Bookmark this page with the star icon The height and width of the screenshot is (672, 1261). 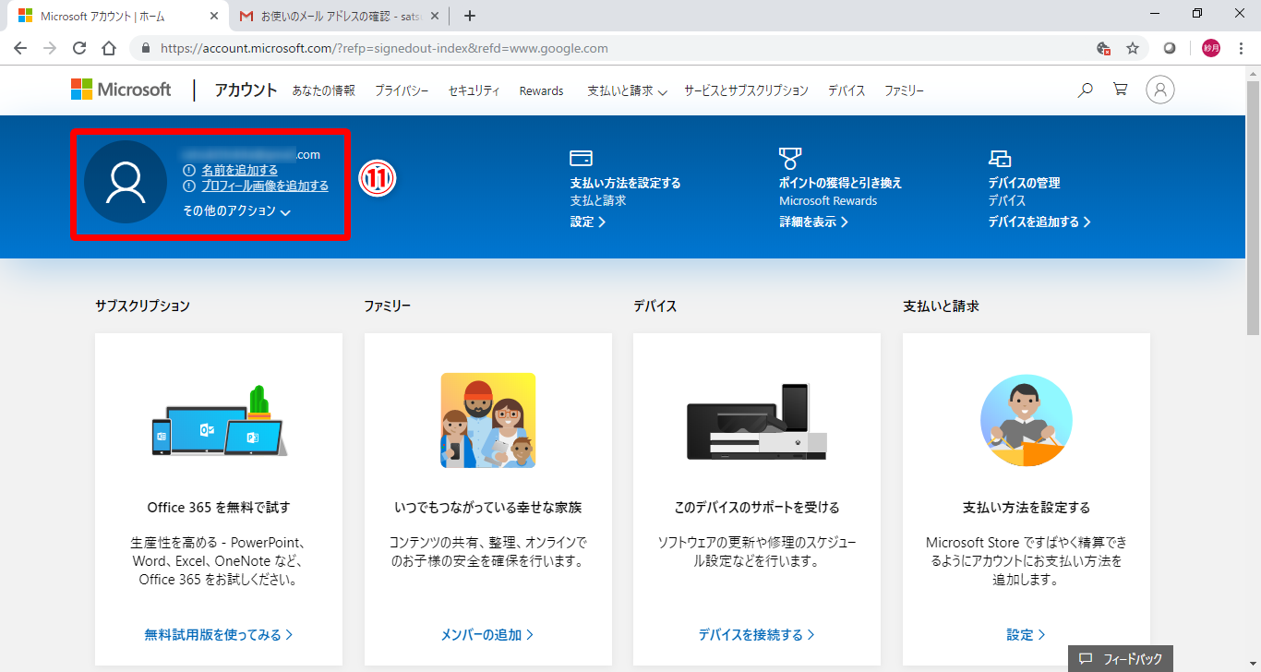click(1133, 48)
